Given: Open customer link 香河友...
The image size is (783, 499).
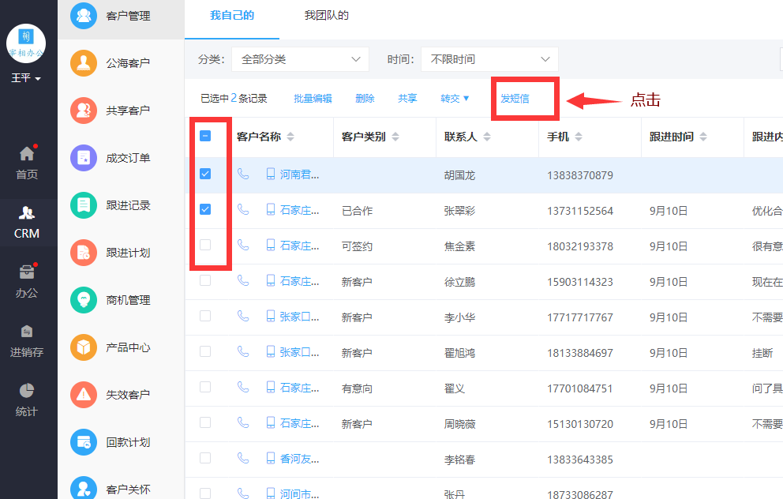Looking at the screenshot, I should click(299, 459).
